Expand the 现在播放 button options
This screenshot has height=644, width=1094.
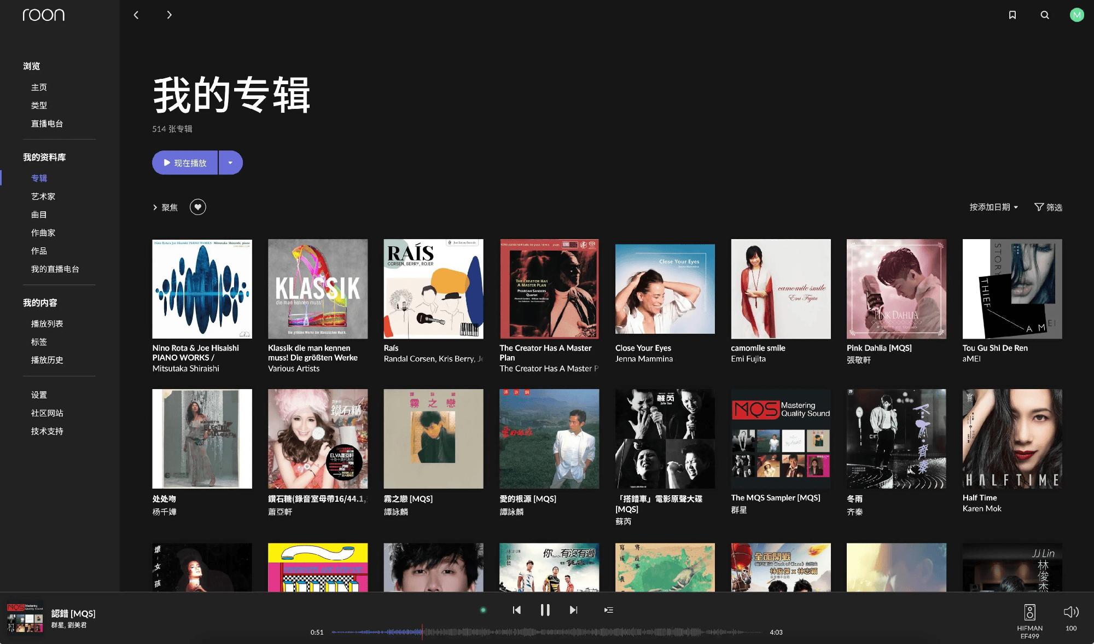[x=234, y=162]
